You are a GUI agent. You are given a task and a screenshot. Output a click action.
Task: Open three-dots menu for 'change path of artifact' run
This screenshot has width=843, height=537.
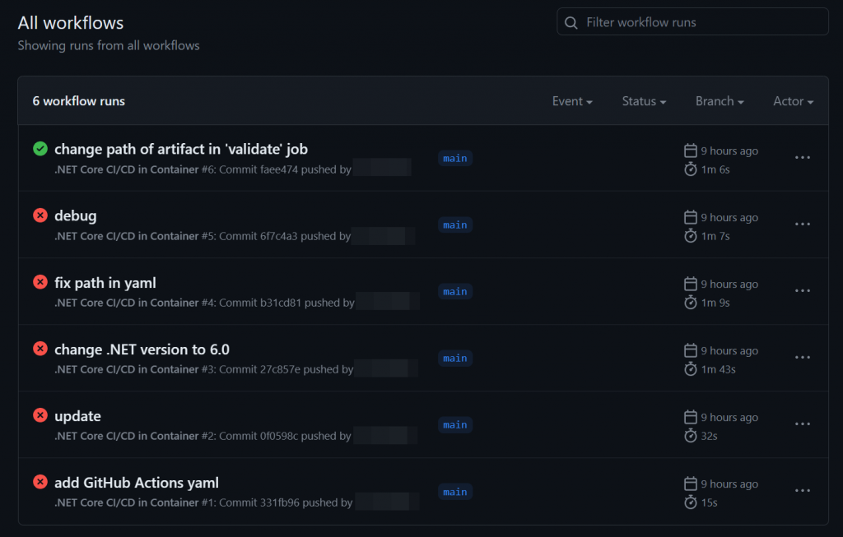coord(803,158)
